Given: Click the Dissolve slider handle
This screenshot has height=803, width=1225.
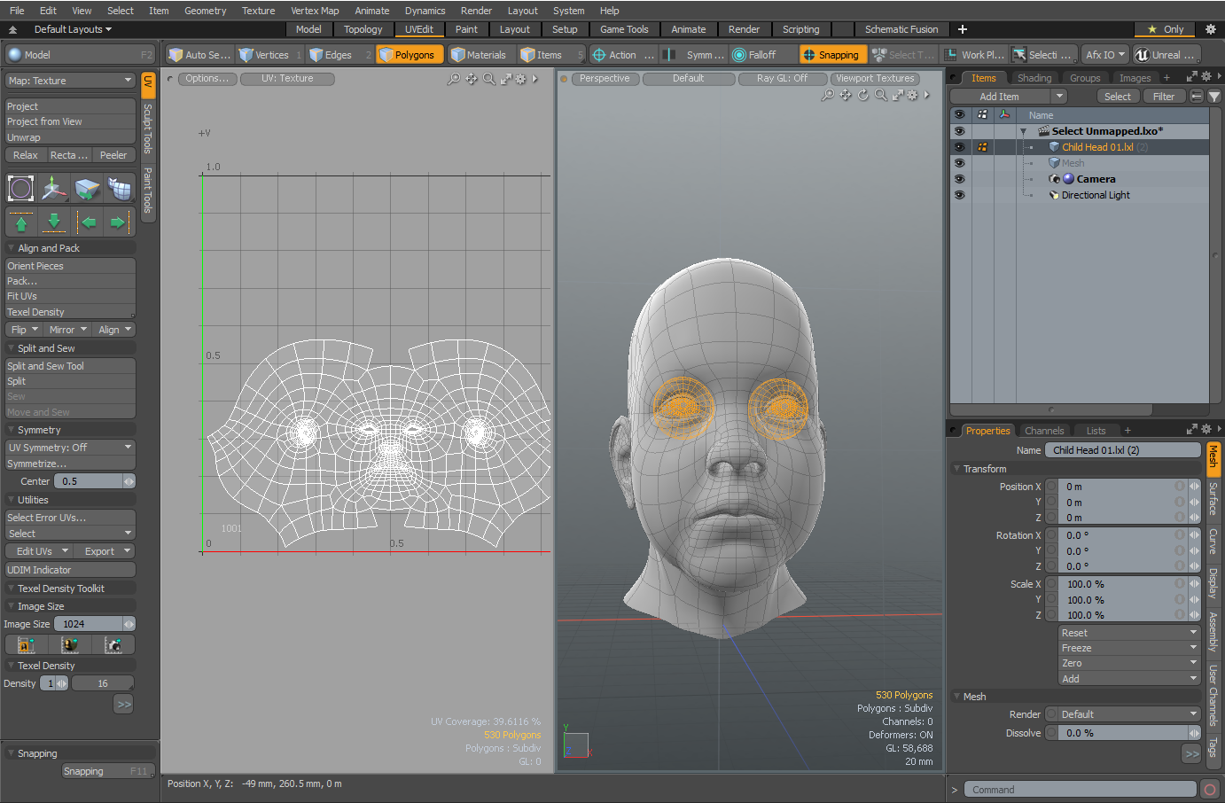Looking at the screenshot, I should [1194, 733].
